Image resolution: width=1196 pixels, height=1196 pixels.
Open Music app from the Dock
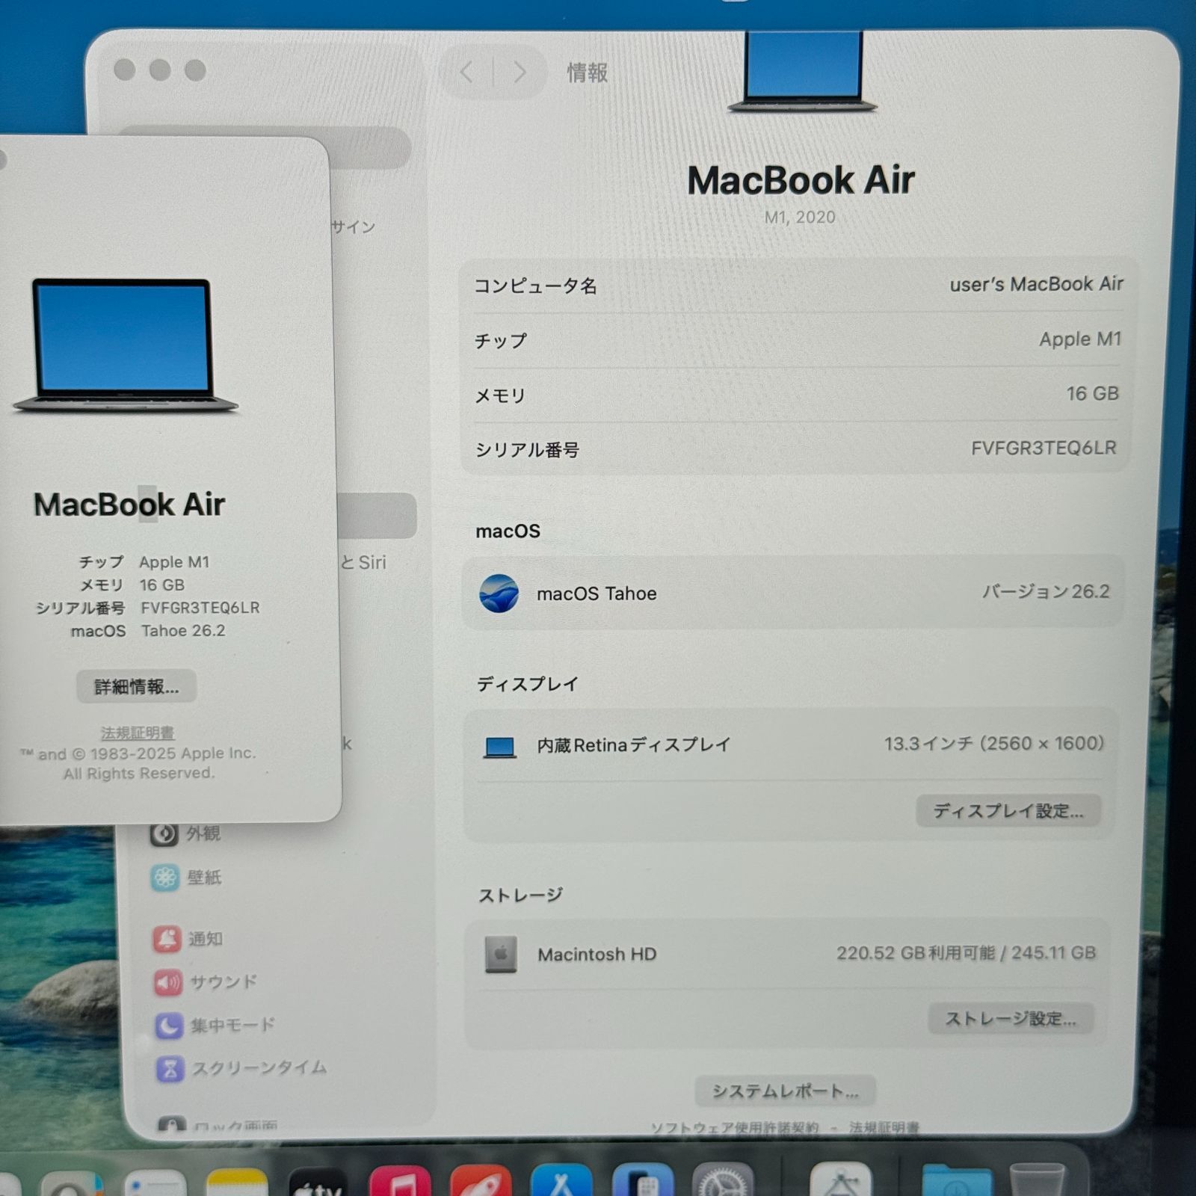(400, 1183)
